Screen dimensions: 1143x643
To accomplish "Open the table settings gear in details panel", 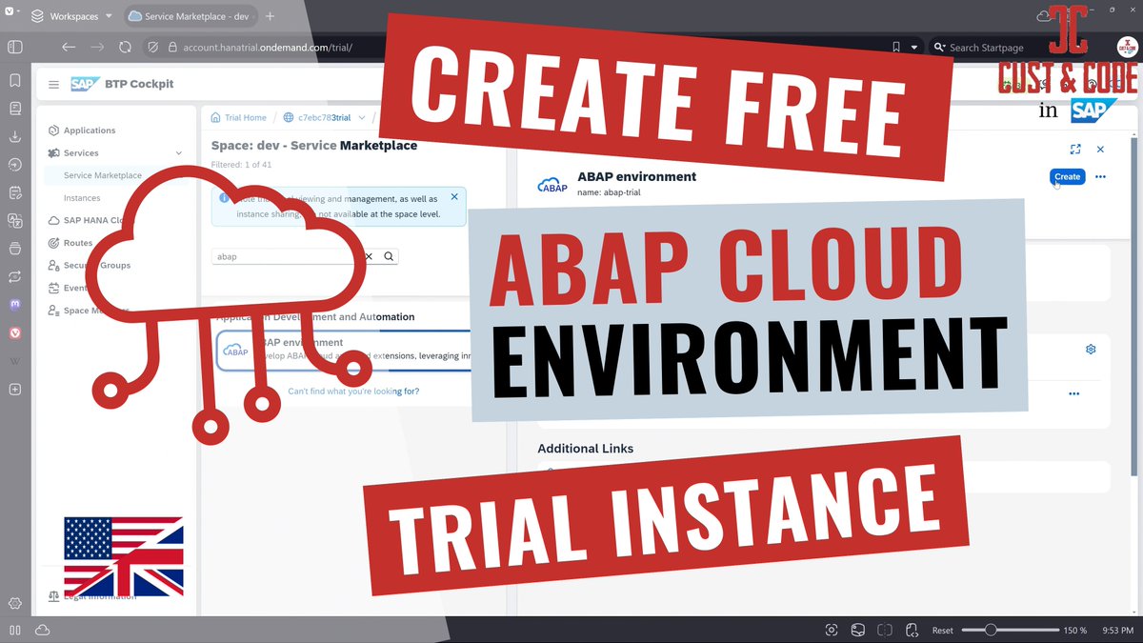I will pyautogui.click(x=1091, y=349).
